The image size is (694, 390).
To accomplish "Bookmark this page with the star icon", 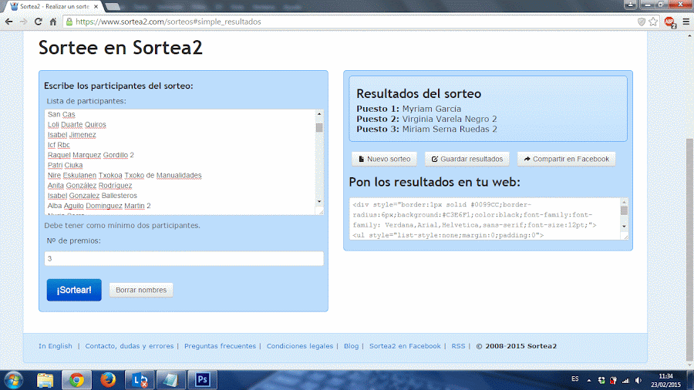I will pos(653,22).
